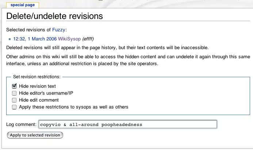Click the "Set revision restrictions:" legend
The height and width of the screenshot is (150, 253).
click(x=37, y=77)
